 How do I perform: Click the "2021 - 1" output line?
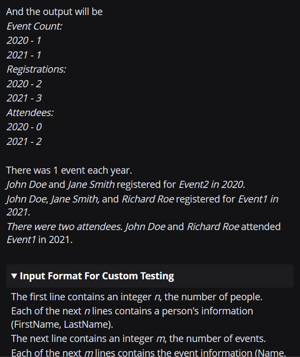24,55
